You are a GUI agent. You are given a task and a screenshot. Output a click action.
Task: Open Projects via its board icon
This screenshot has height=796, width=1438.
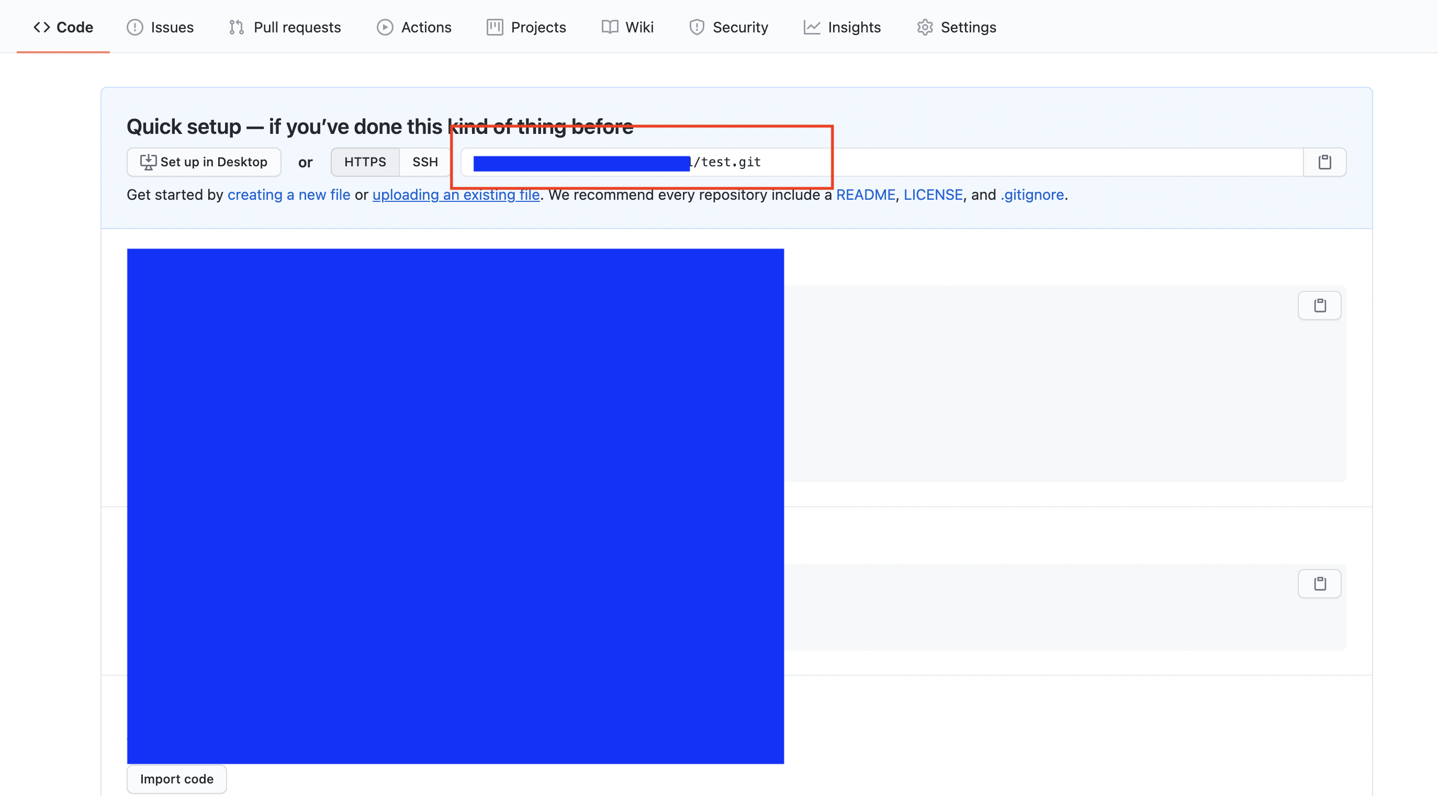click(x=493, y=27)
